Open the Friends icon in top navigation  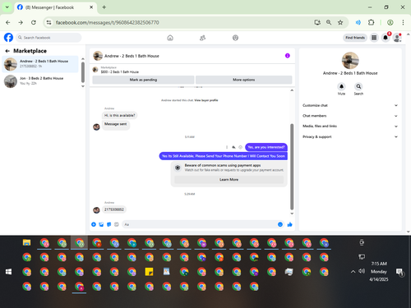pos(203,38)
